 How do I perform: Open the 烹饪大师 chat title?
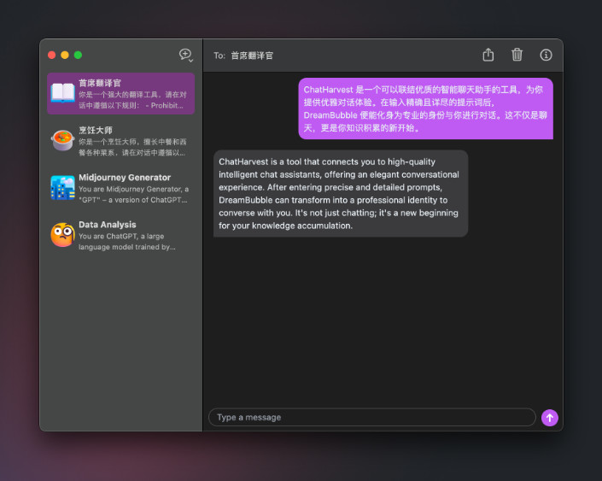[x=96, y=130]
